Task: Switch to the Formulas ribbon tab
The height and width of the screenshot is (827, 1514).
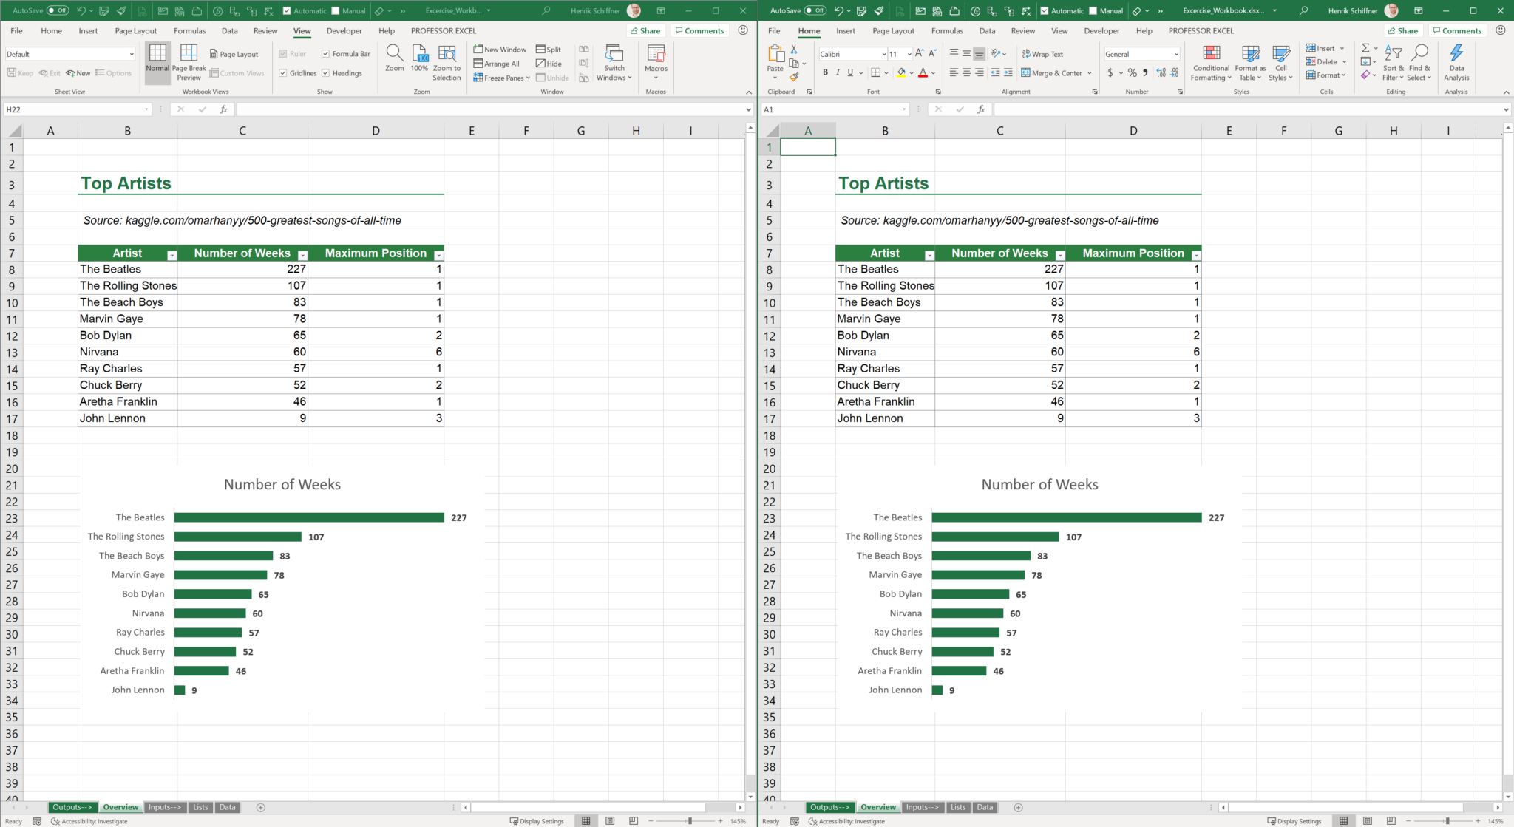Action: [189, 30]
